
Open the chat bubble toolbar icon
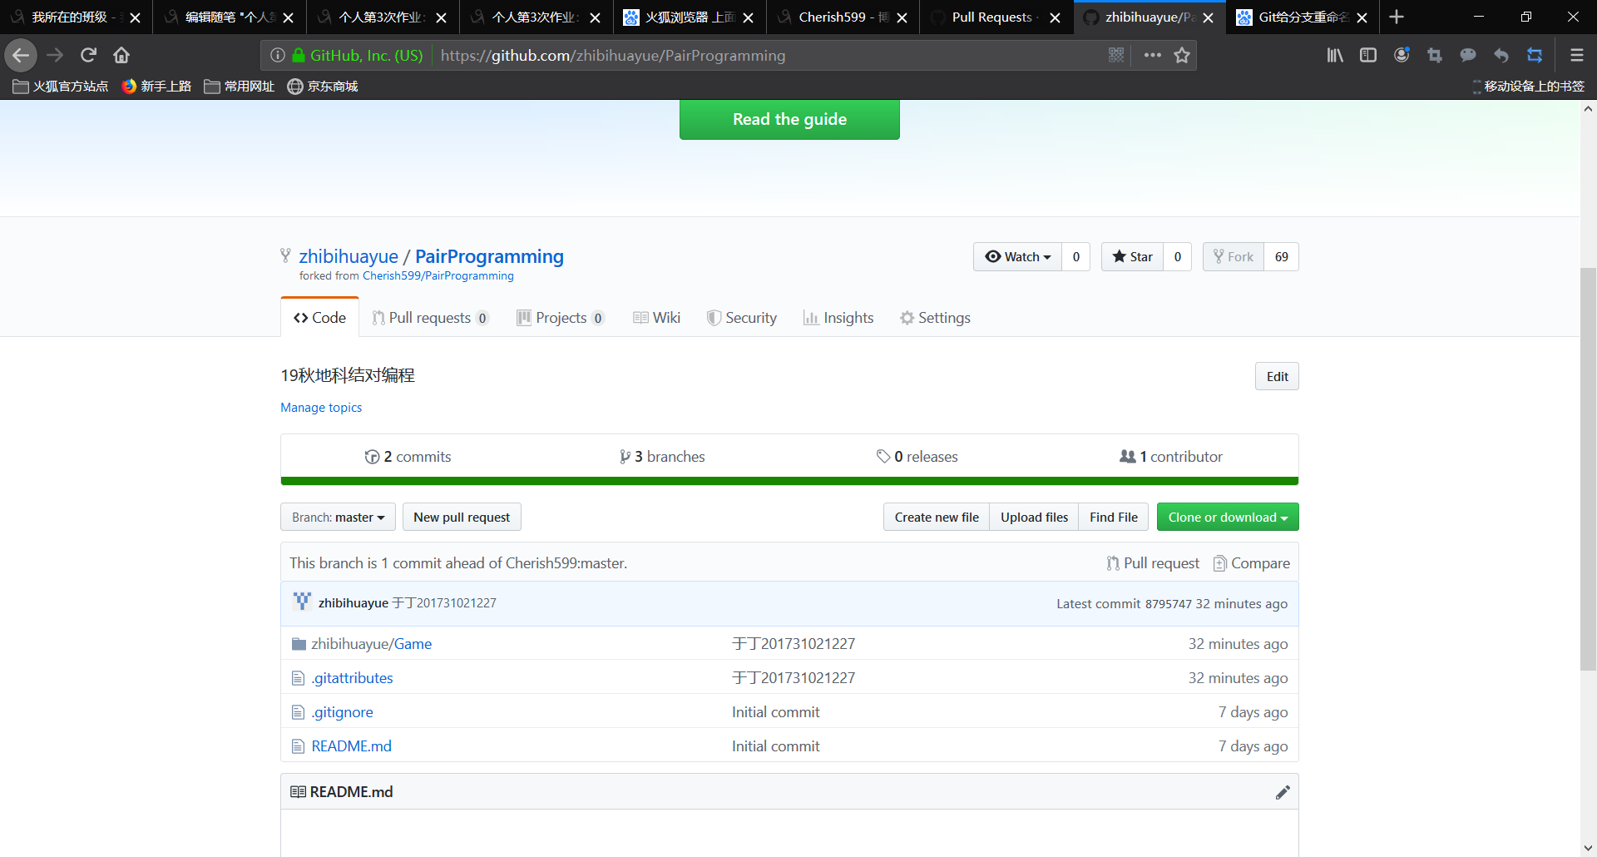pyautogui.click(x=1468, y=55)
